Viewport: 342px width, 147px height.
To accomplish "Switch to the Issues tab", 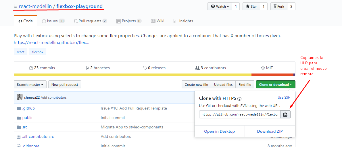I will tap(53, 21).
